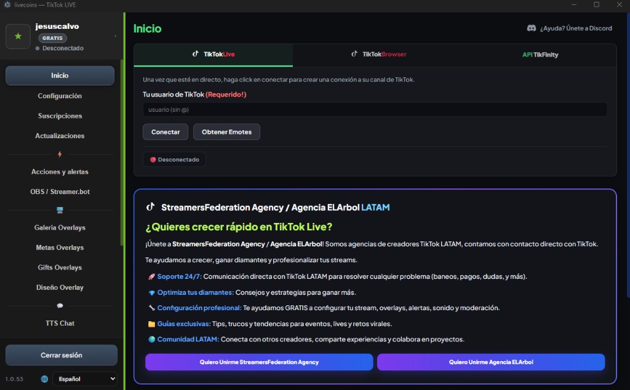Image resolution: width=630 pixels, height=390 pixels.
Task: Open Actualizaciones in the sidebar
Action: [60, 136]
